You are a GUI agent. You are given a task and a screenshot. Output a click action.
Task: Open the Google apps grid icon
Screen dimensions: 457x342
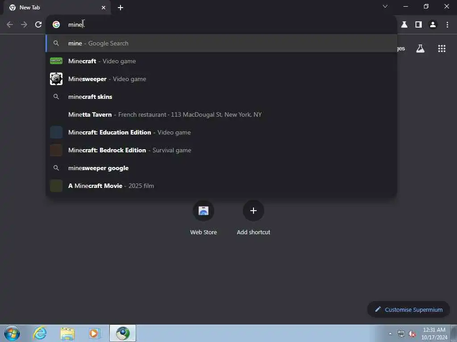pyautogui.click(x=441, y=49)
